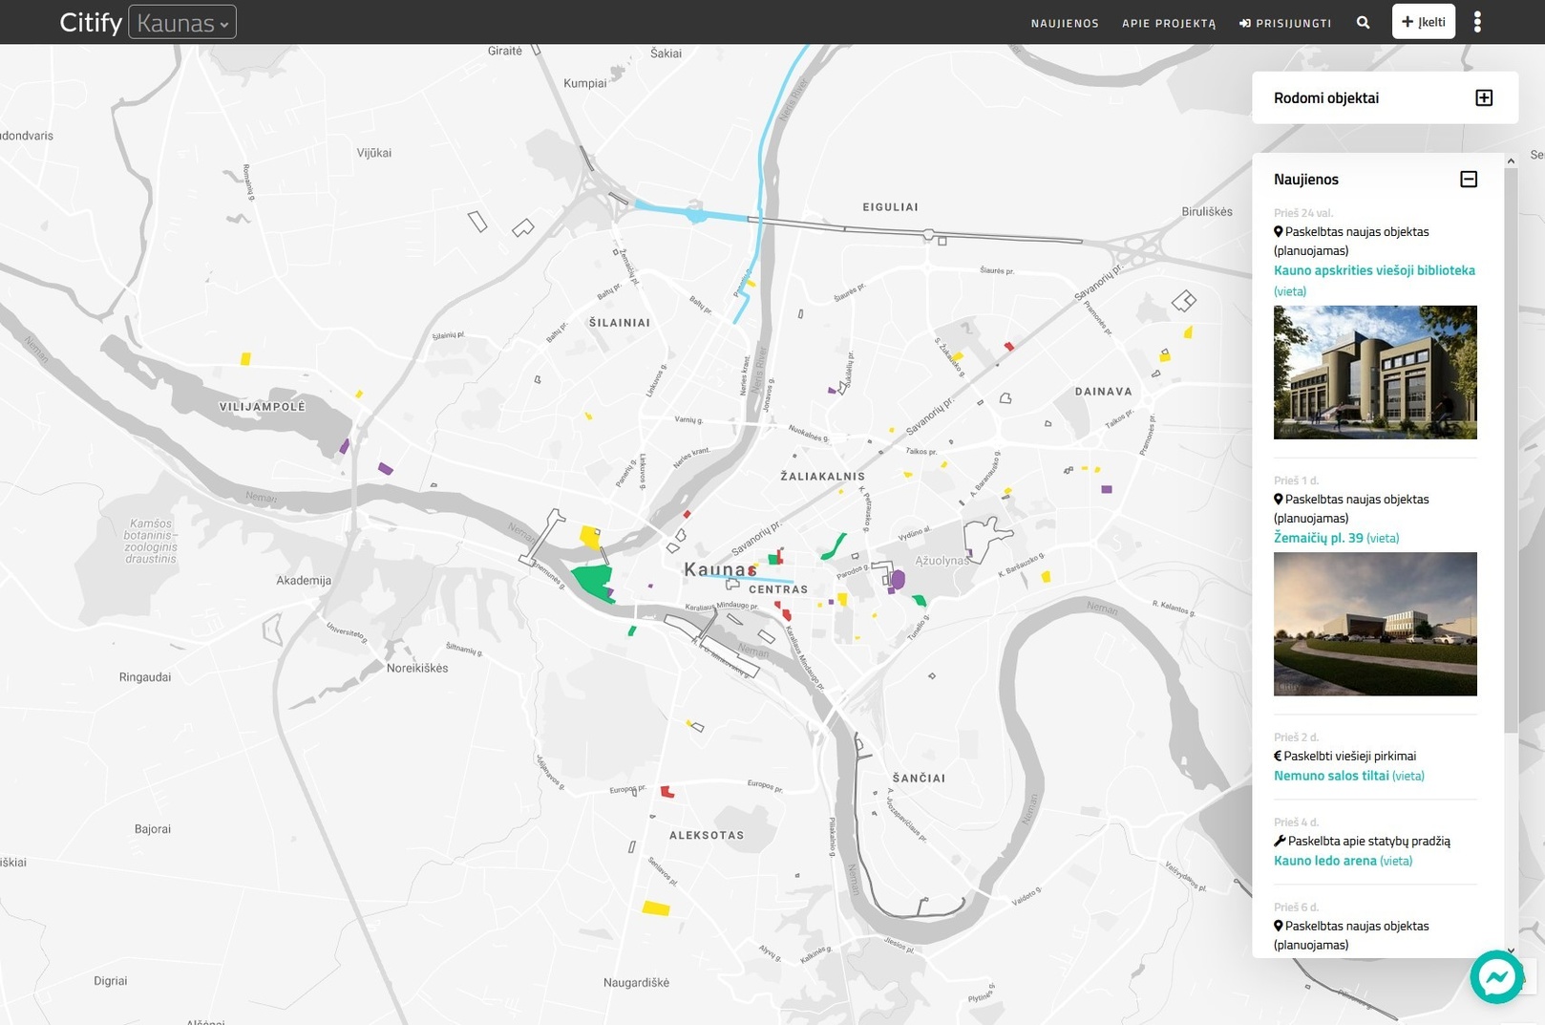Click the news panel scrollbar thumb
The image size is (1545, 1025).
pos(1511,449)
